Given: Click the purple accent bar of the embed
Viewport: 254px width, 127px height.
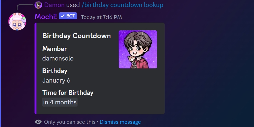Looking at the screenshot, I should pyautogui.click(x=36, y=68).
